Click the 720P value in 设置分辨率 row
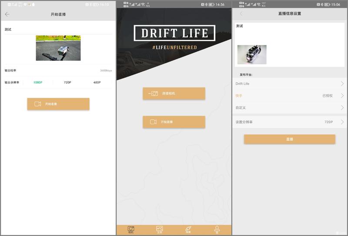 pos(329,122)
